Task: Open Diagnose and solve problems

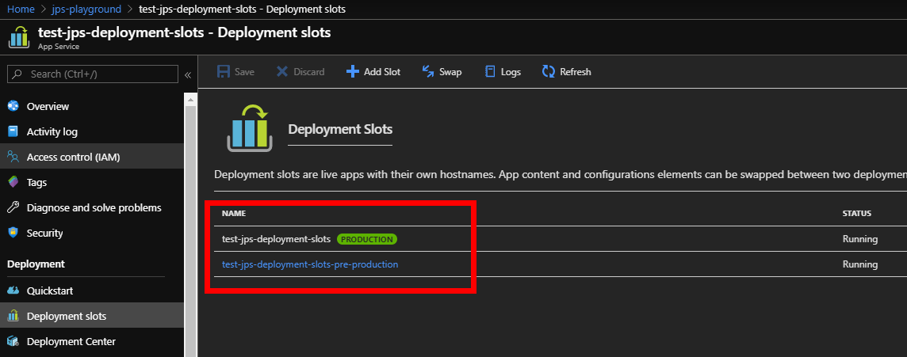Action: (94, 207)
